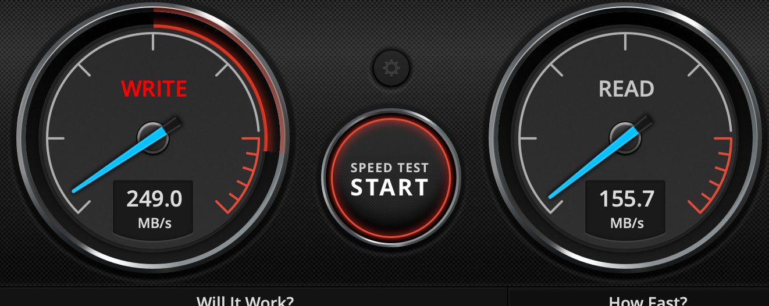The height and width of the screenshot is (306, 769).
Task: Click the left horizontal tick of READ gauge
Action: (529, 138)
